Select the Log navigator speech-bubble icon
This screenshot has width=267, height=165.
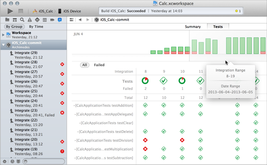coord(60,20)
